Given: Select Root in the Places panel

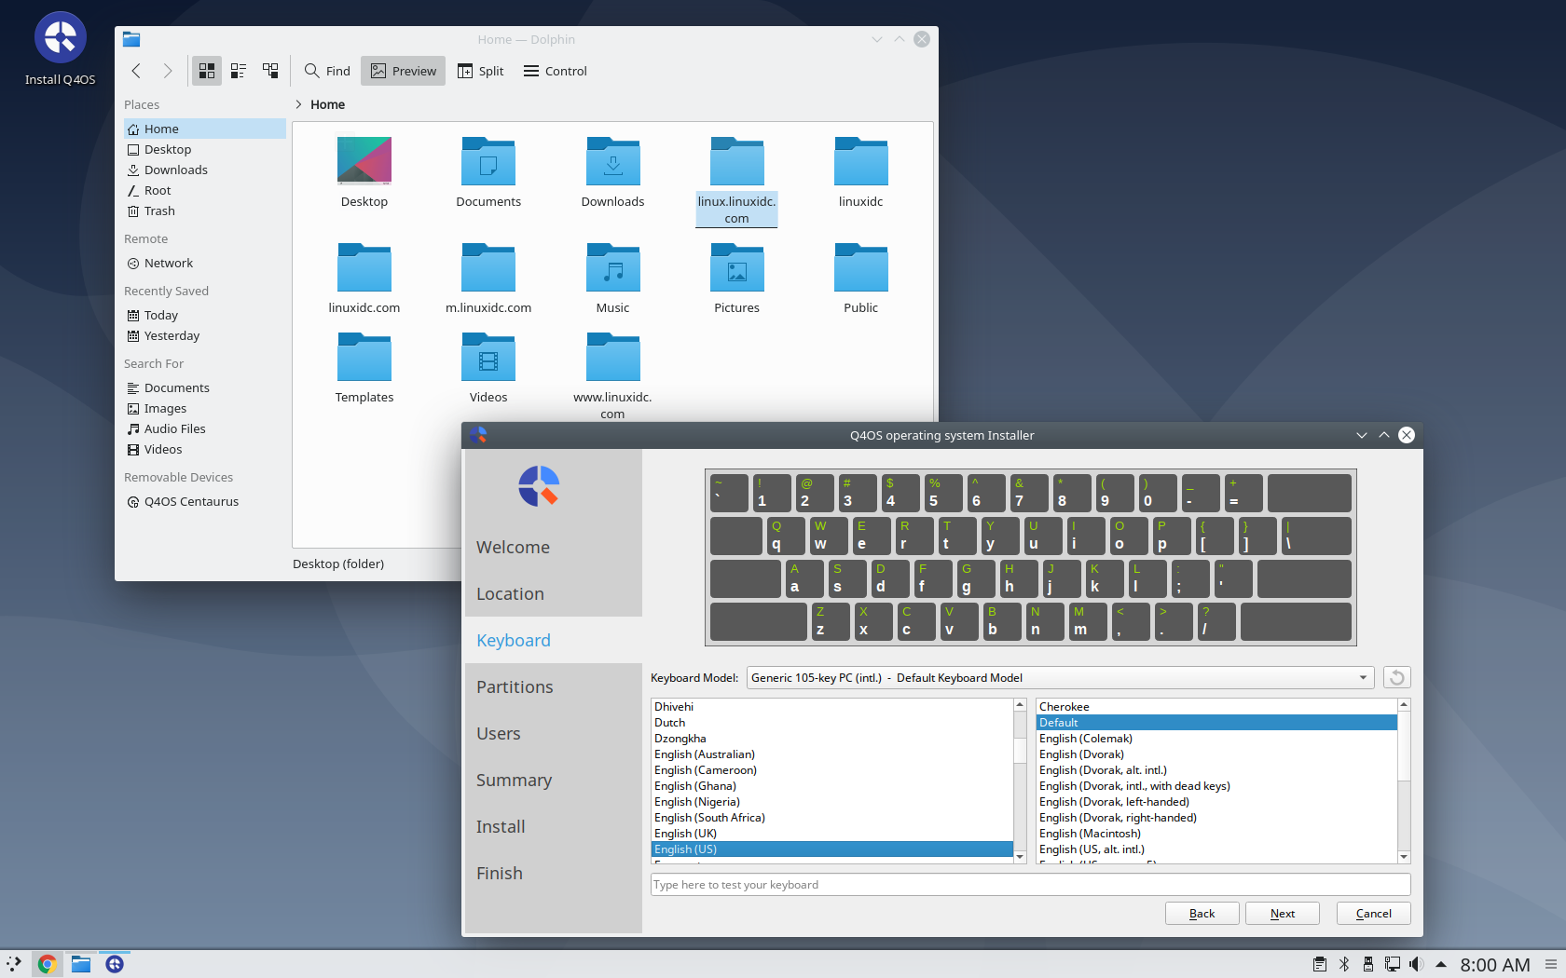Looking at the screenshot, I should [x=205, y=190].
